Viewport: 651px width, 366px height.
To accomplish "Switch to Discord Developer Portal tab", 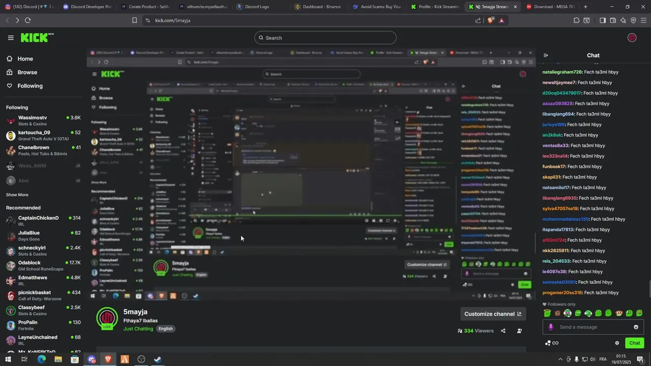I will point(86,7).
